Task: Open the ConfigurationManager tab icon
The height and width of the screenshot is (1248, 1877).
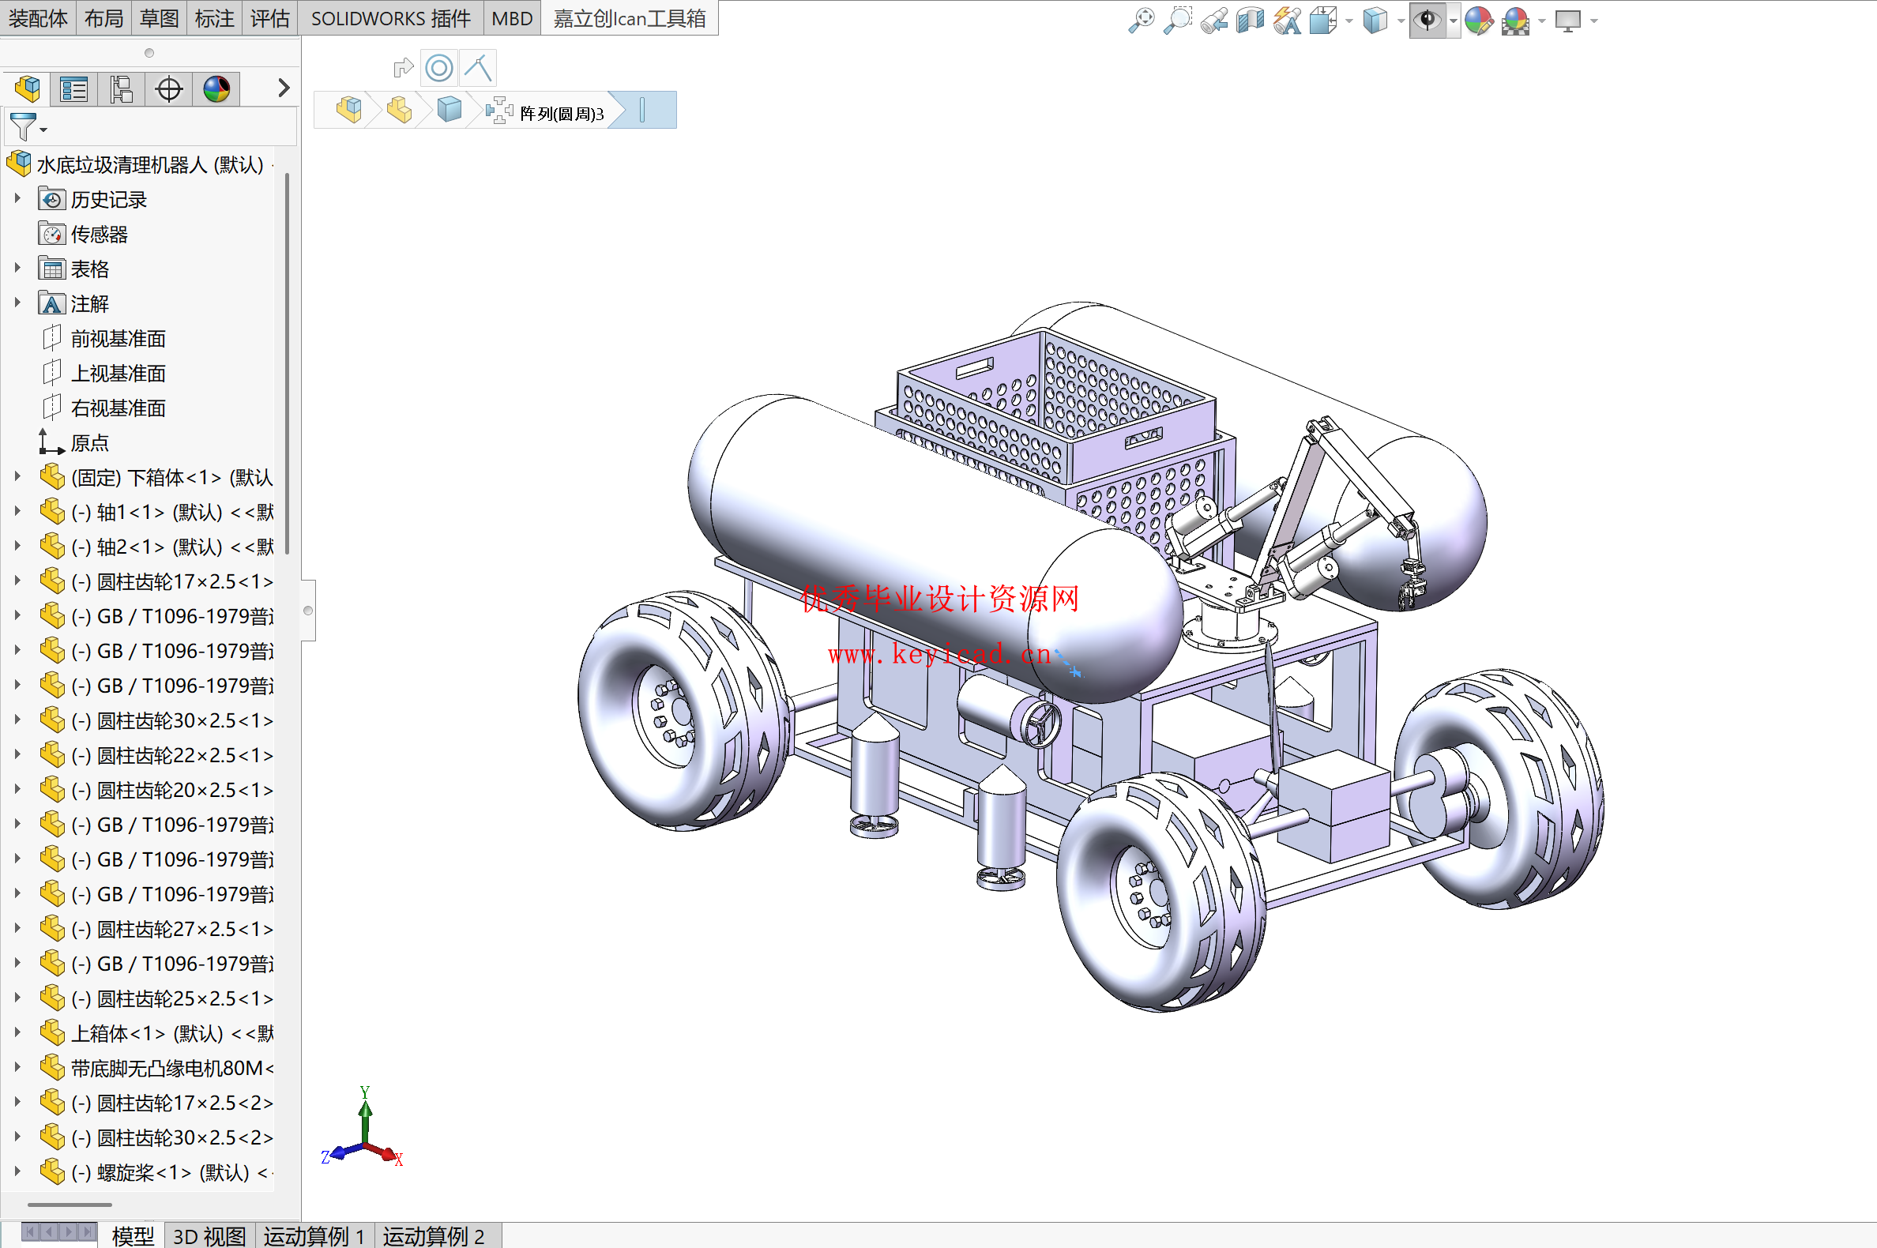Action: click(x=121, y=88)
